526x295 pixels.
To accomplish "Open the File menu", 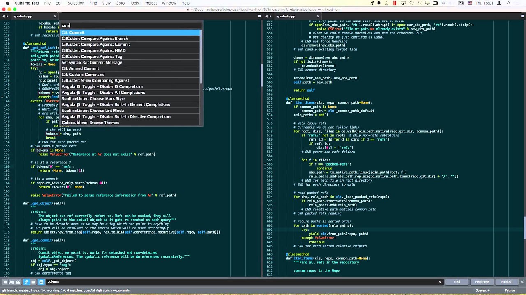I will pyautogui.click(x=47, y=3).
